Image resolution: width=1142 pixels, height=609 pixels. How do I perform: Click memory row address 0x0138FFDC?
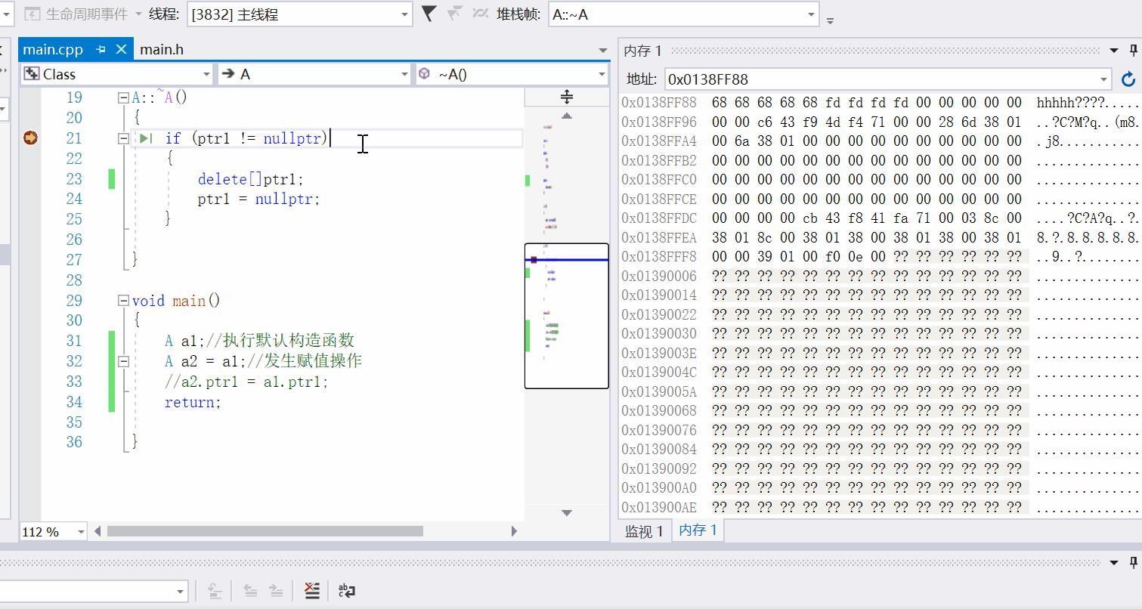coord(659,218)
